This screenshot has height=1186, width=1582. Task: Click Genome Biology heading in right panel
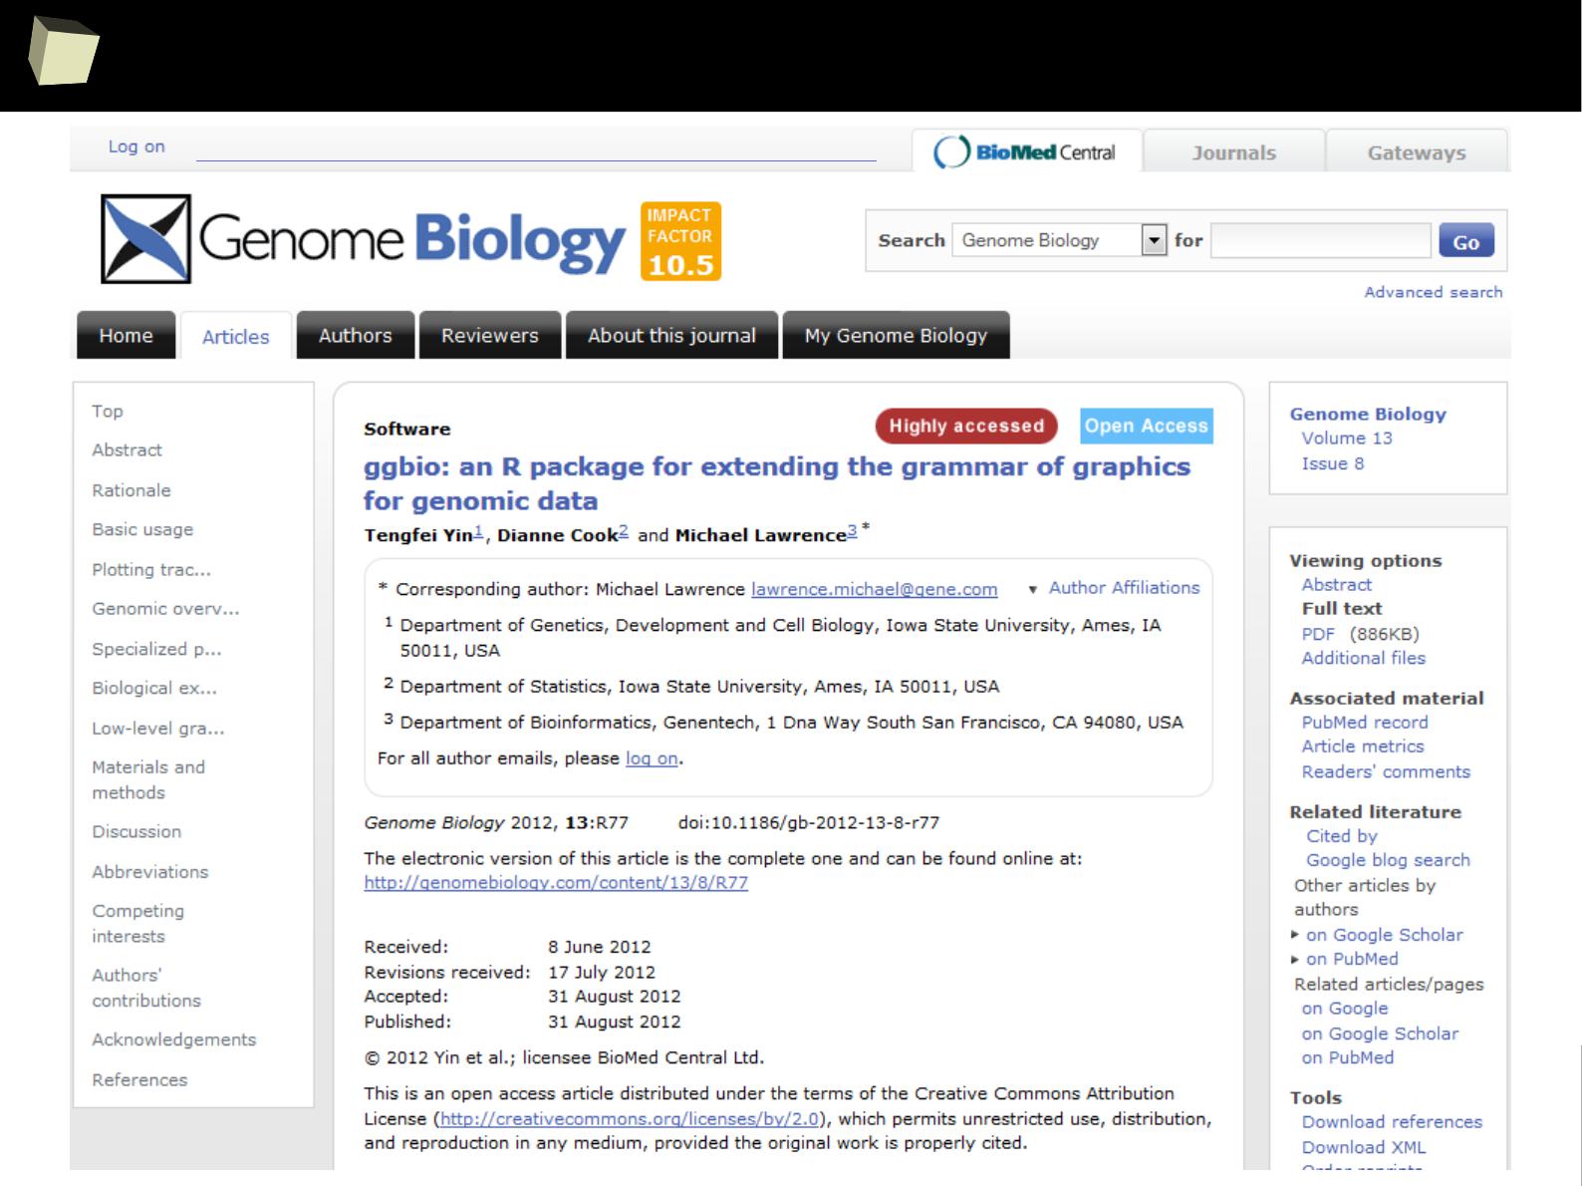(x=1368, y=414)
